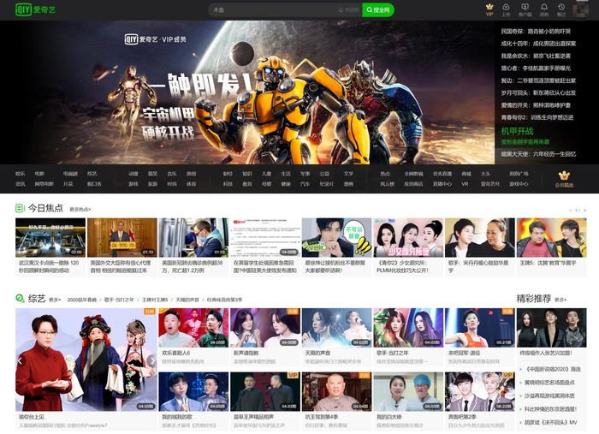The image size is (599, 434).
Task: Open the VR link in the nav bar
Action: coord(465,184)
